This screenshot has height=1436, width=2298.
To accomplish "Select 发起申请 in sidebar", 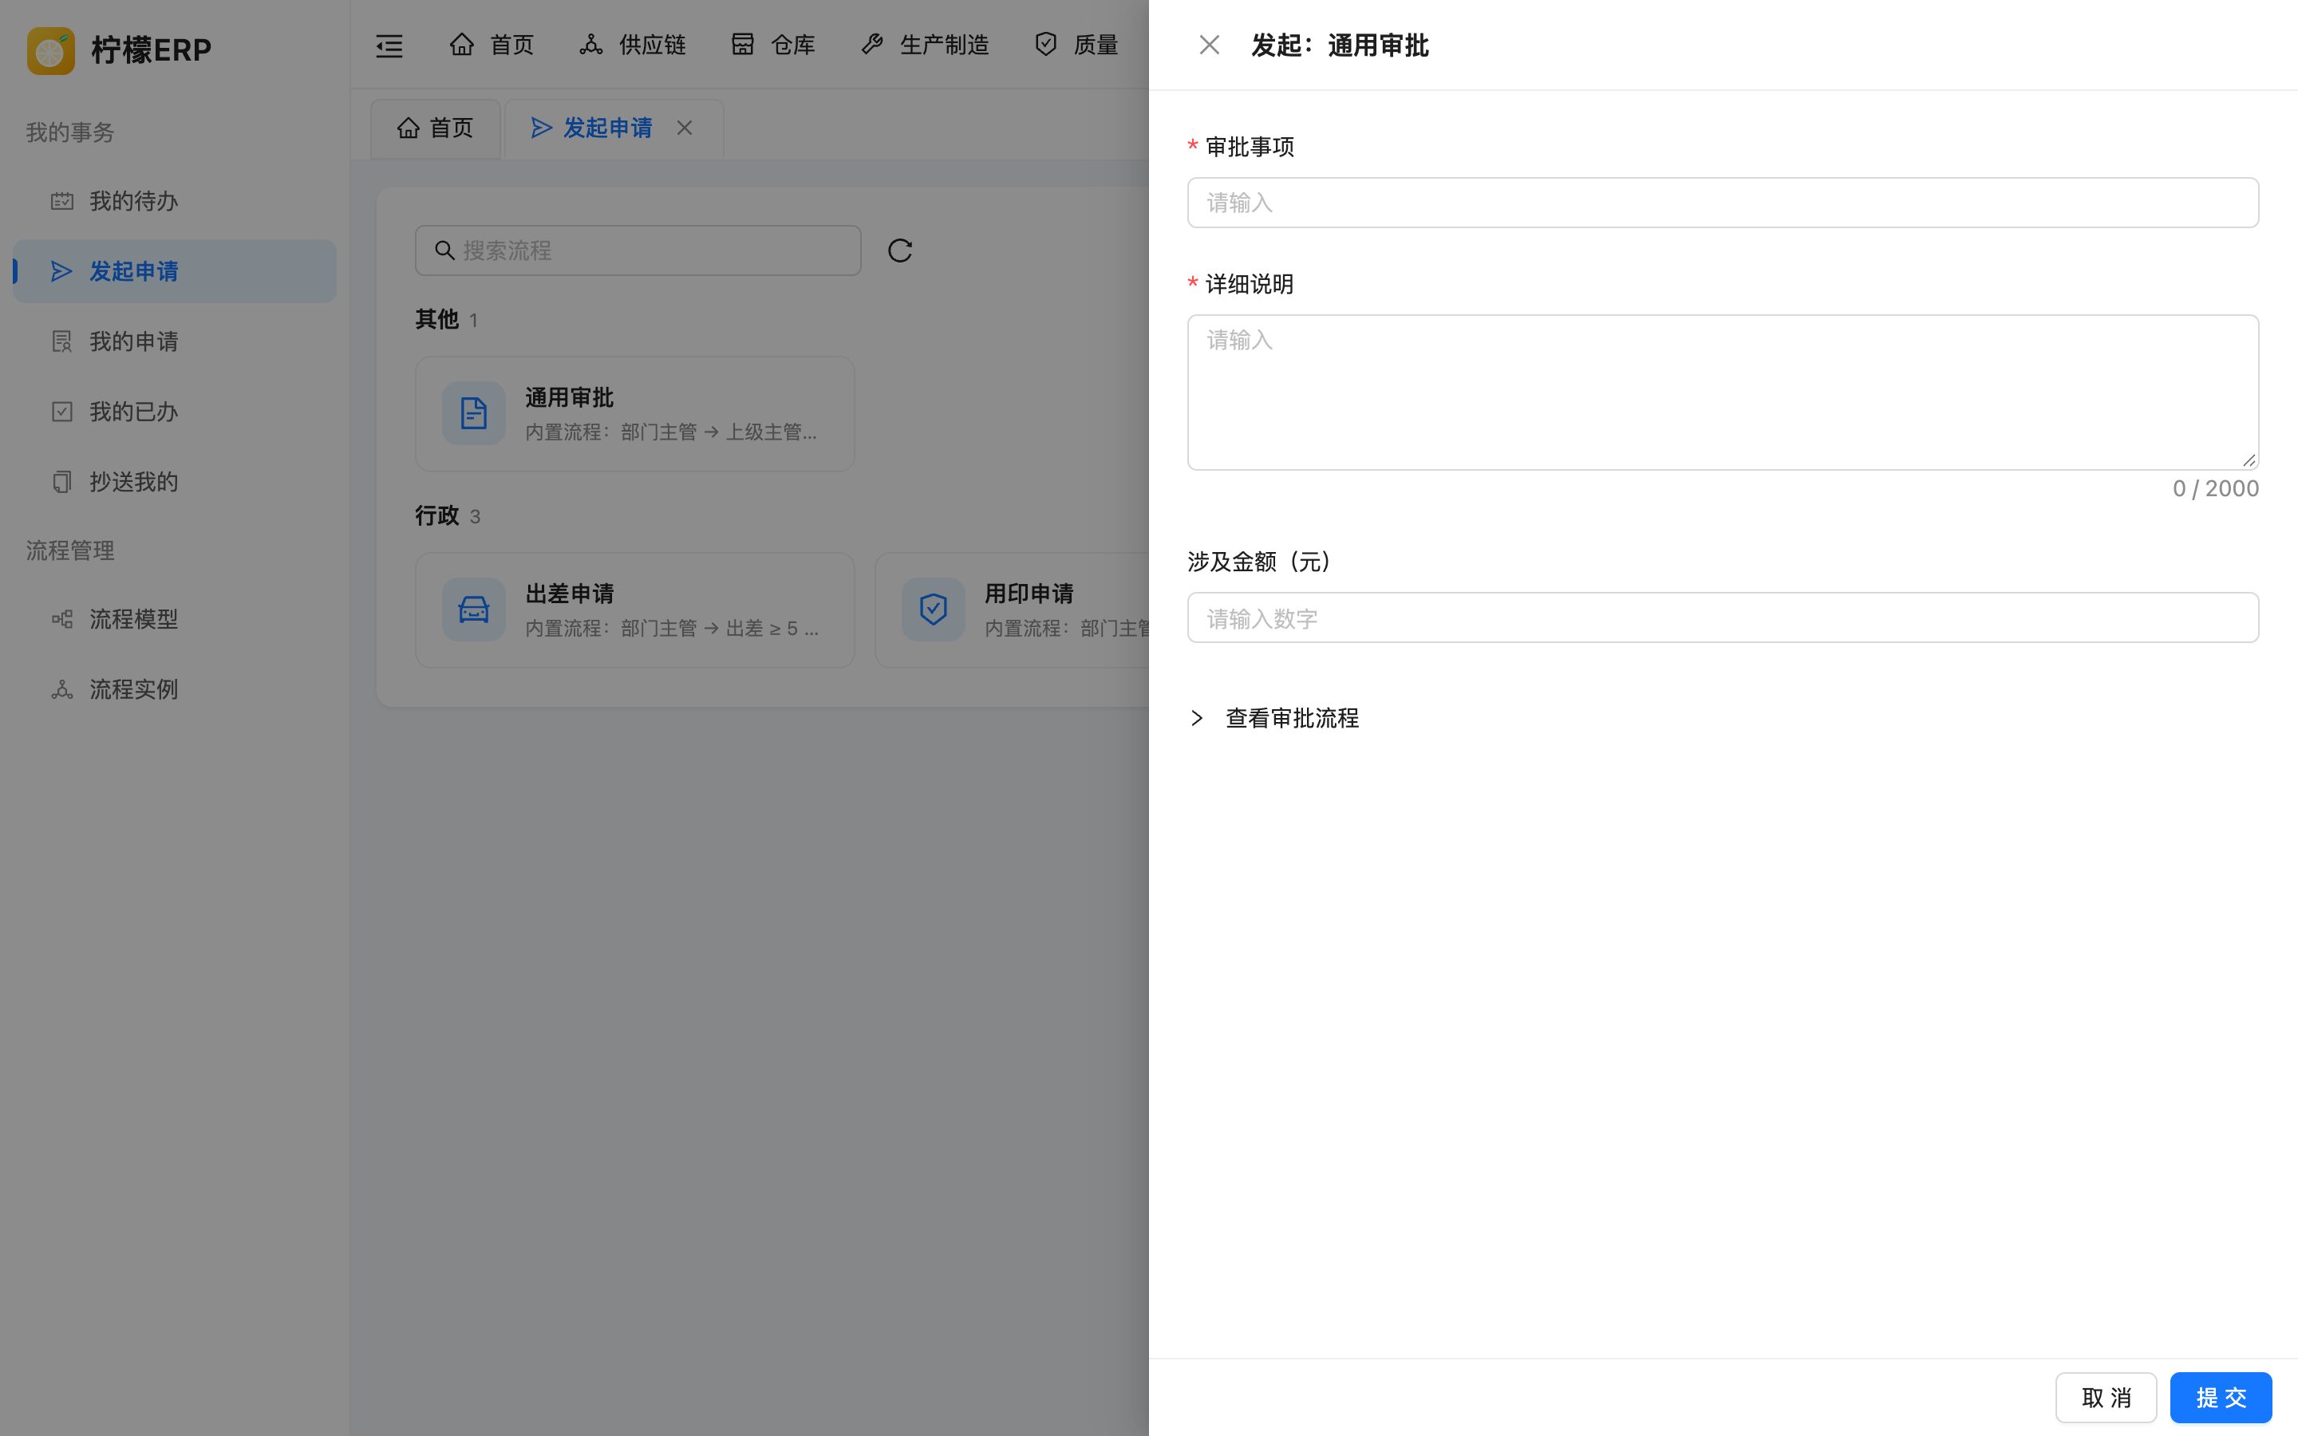I will coord(175,271).
